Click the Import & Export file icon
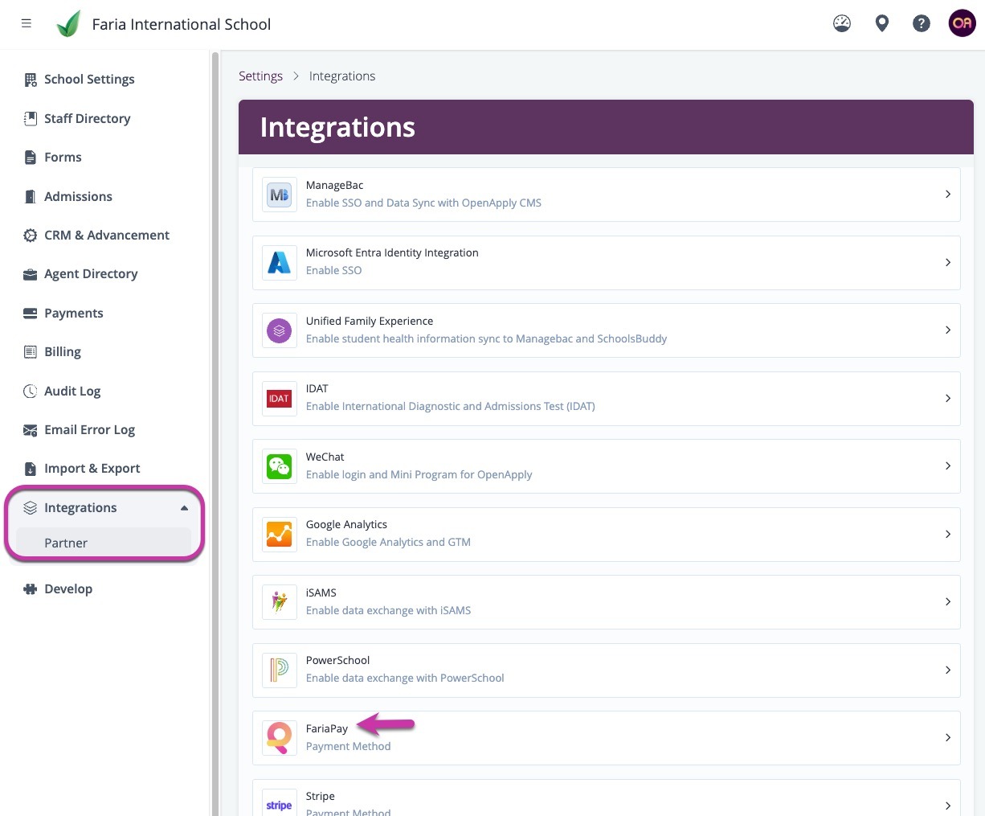The image size is (985, 816). (31, 469)
